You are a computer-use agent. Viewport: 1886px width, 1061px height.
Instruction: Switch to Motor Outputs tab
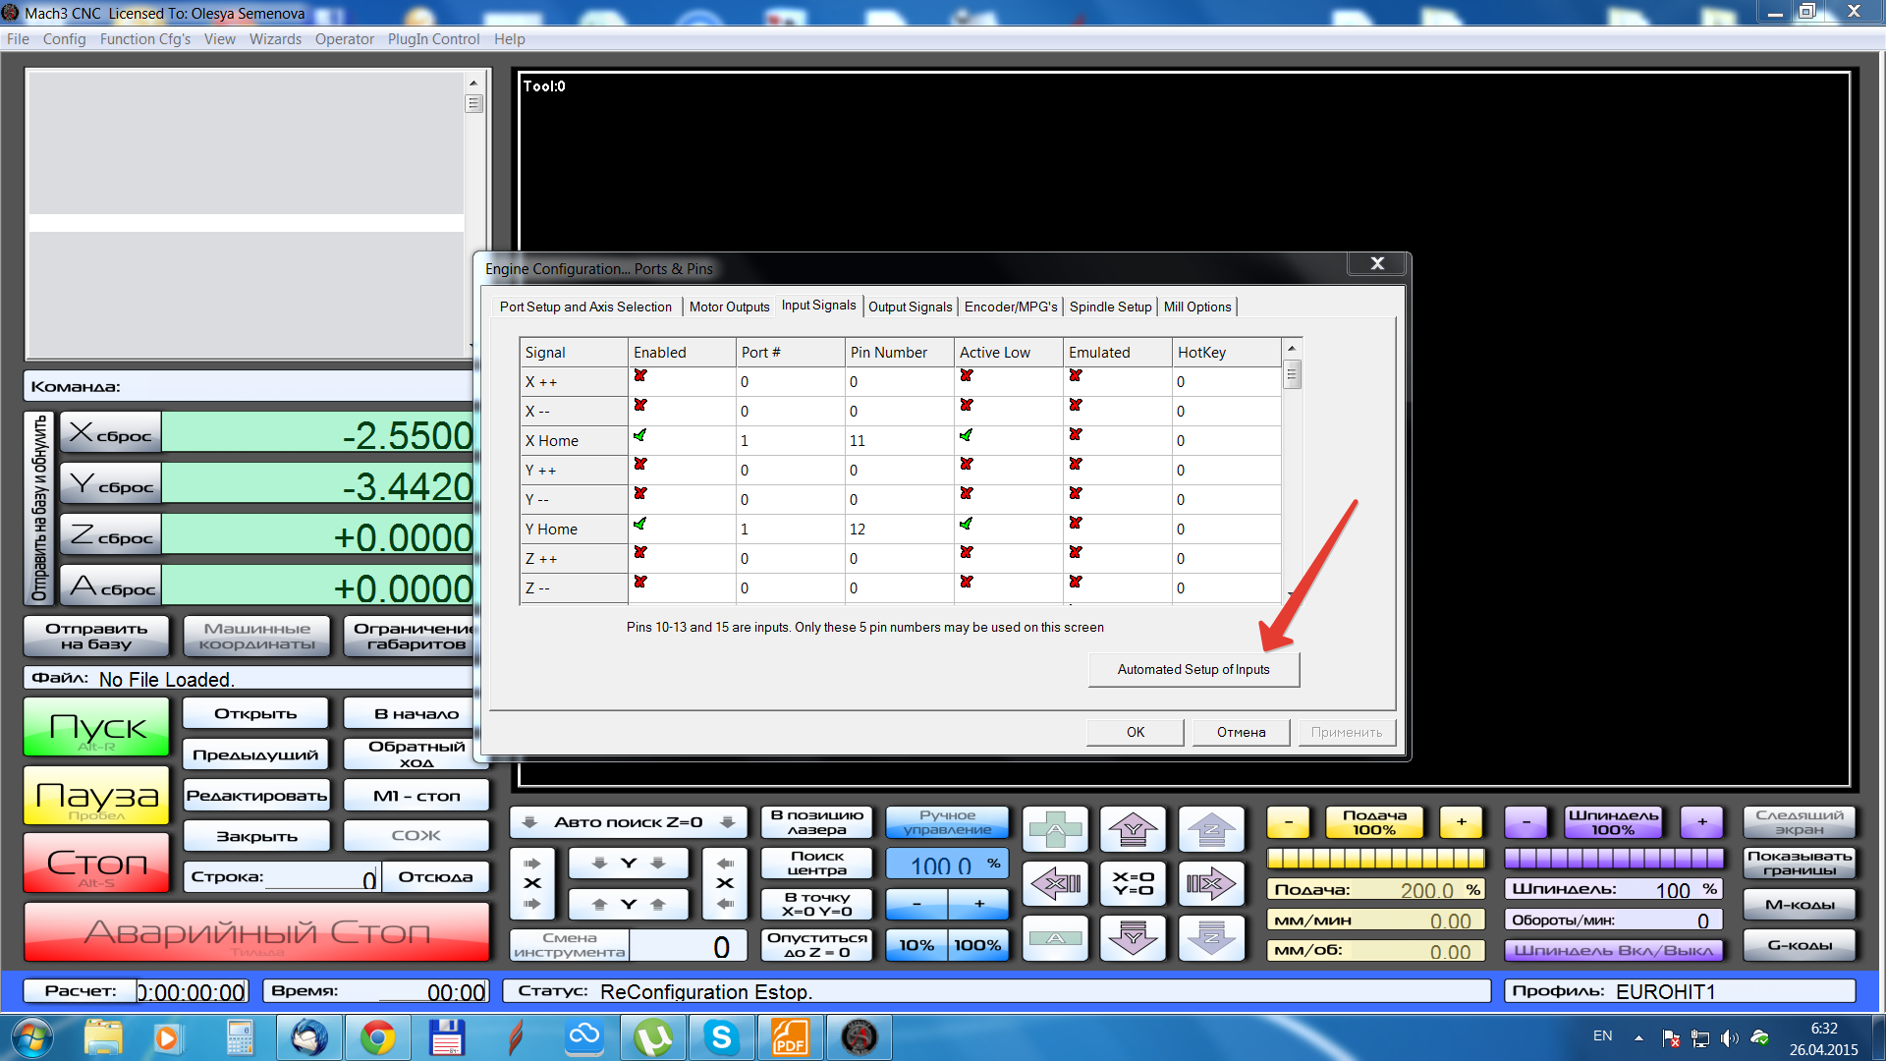point(729,307)
